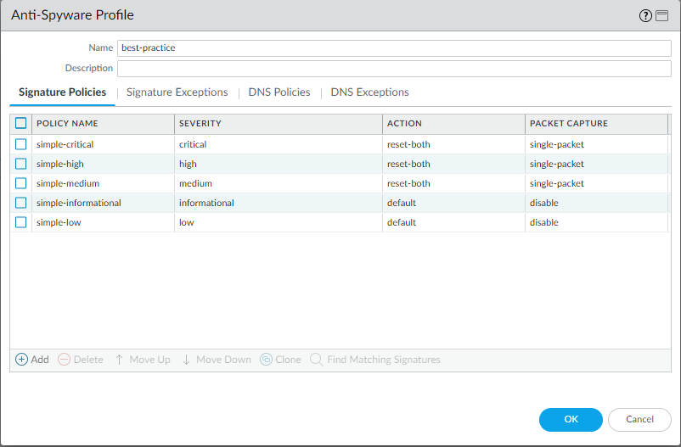This screenshot has height=447, width=681.
Task: Move the policy up with arrow icon
Action: (120, 360)
